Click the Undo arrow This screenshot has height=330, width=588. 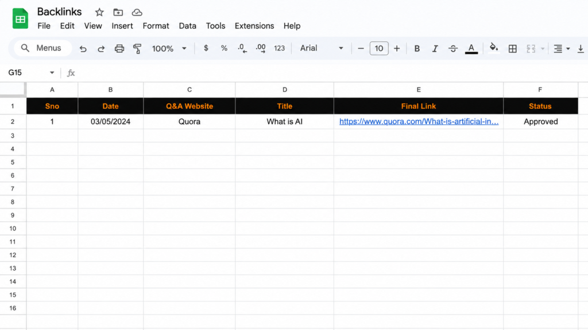click(83, 49)
